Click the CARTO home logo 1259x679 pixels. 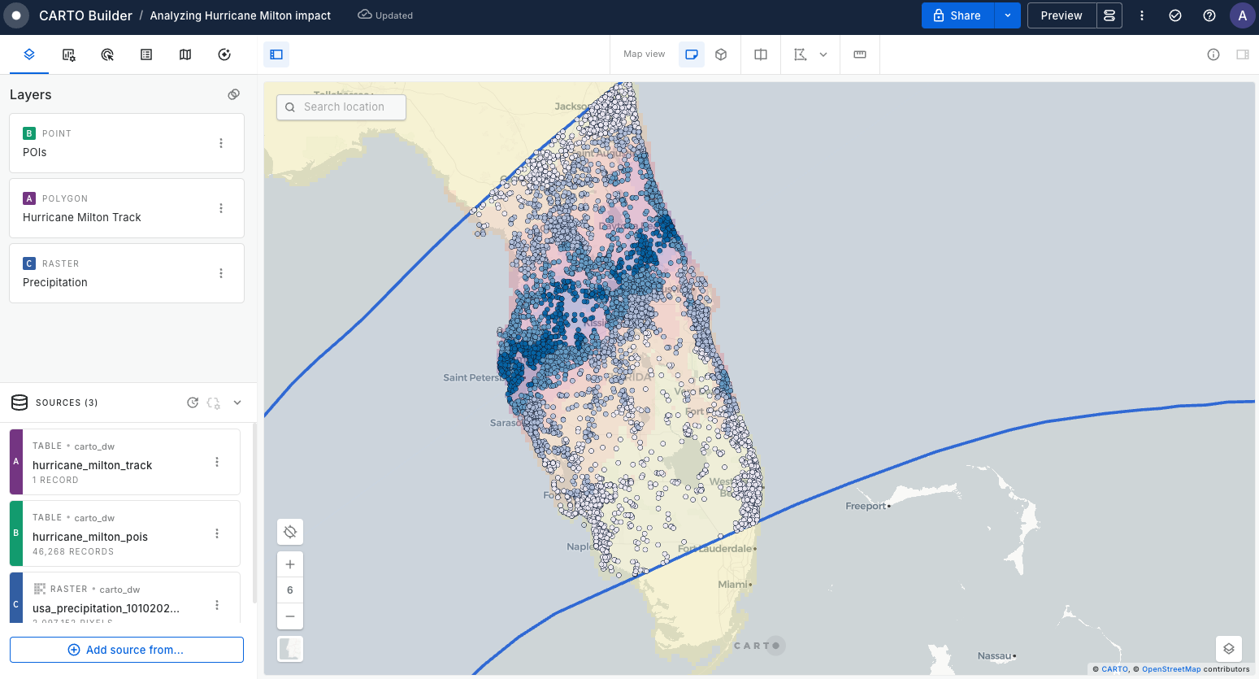pyautogui.click(x=15, y=15)
